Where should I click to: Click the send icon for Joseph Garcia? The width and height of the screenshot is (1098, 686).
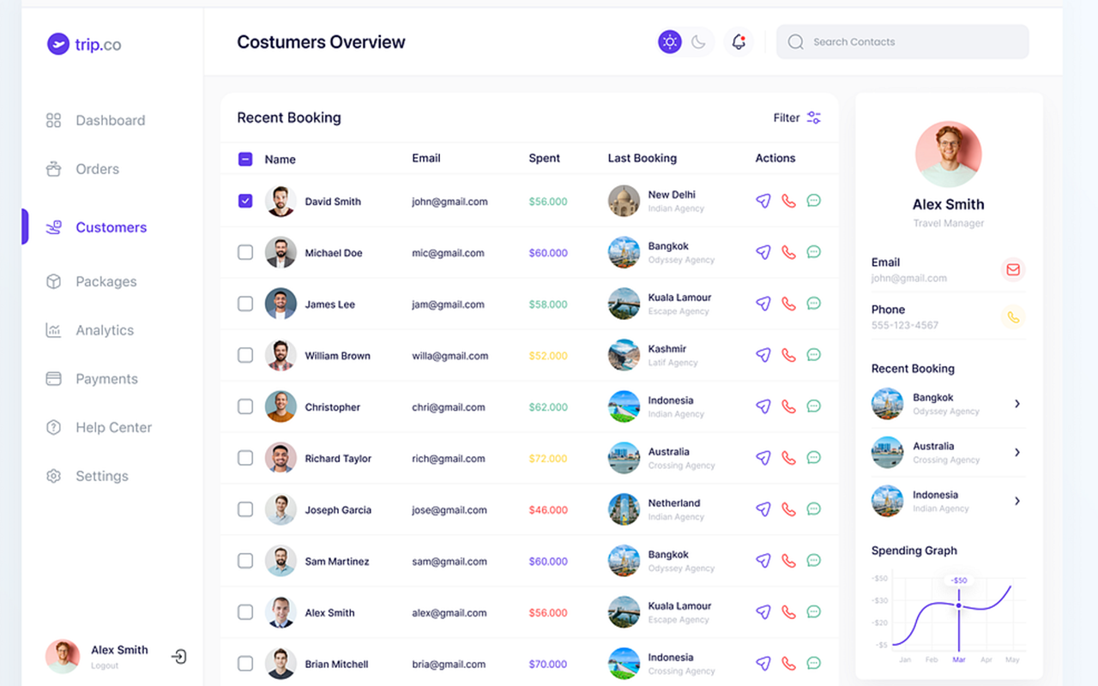click(763, 509)
